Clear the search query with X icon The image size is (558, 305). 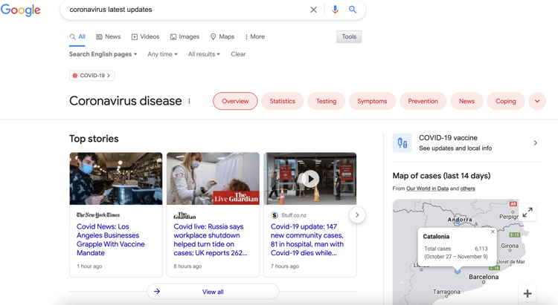tap(313, 10)
